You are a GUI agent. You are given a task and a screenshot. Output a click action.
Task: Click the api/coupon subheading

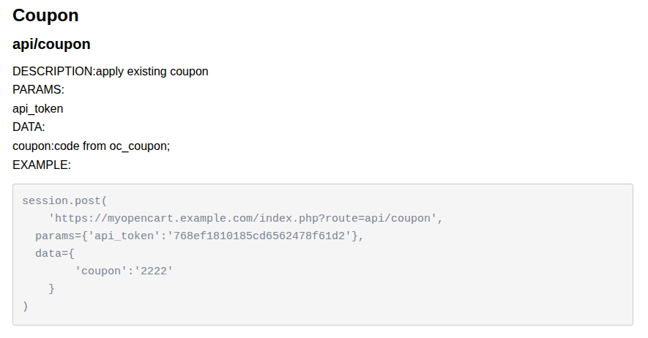point(51,45)
